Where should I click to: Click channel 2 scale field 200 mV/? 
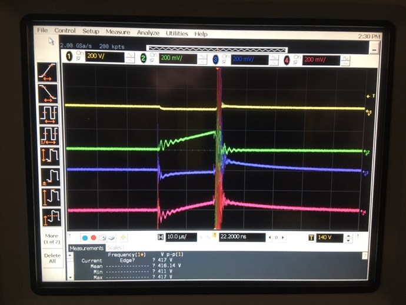click(178, 58)
